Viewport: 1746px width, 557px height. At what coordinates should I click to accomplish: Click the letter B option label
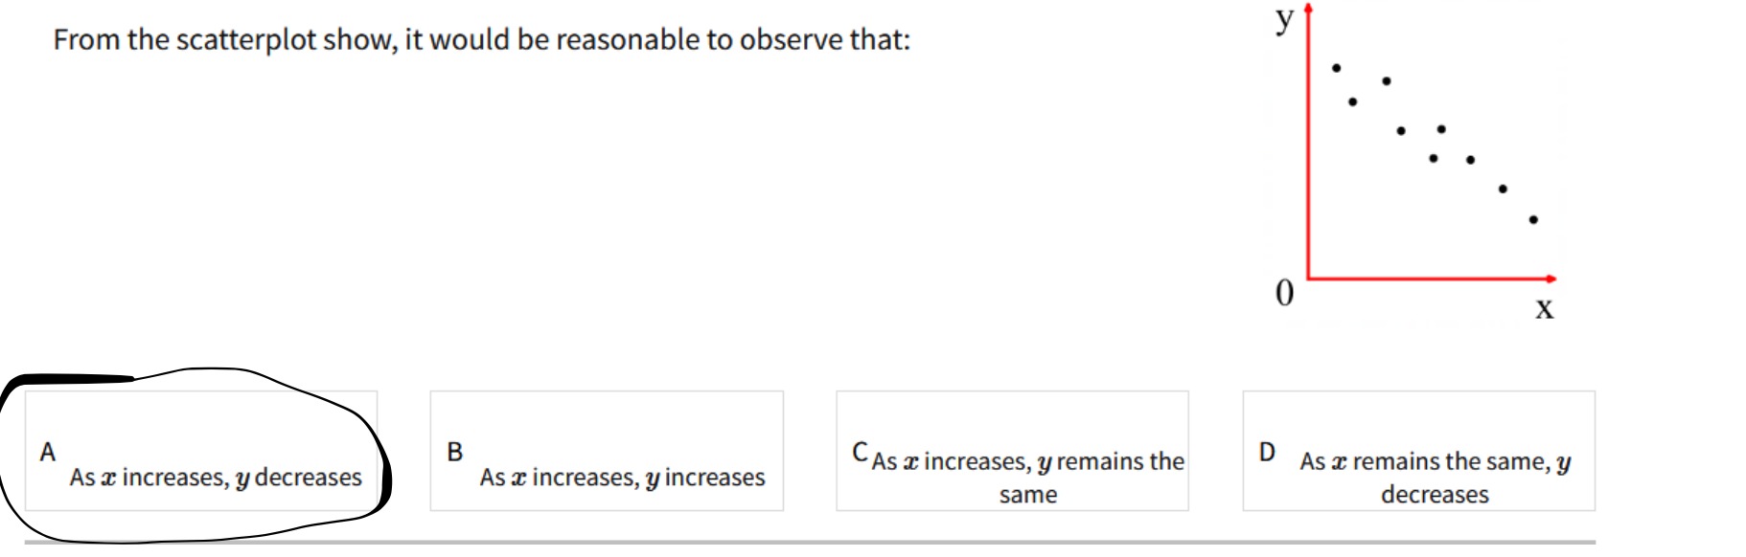click(x=455, y=452)
